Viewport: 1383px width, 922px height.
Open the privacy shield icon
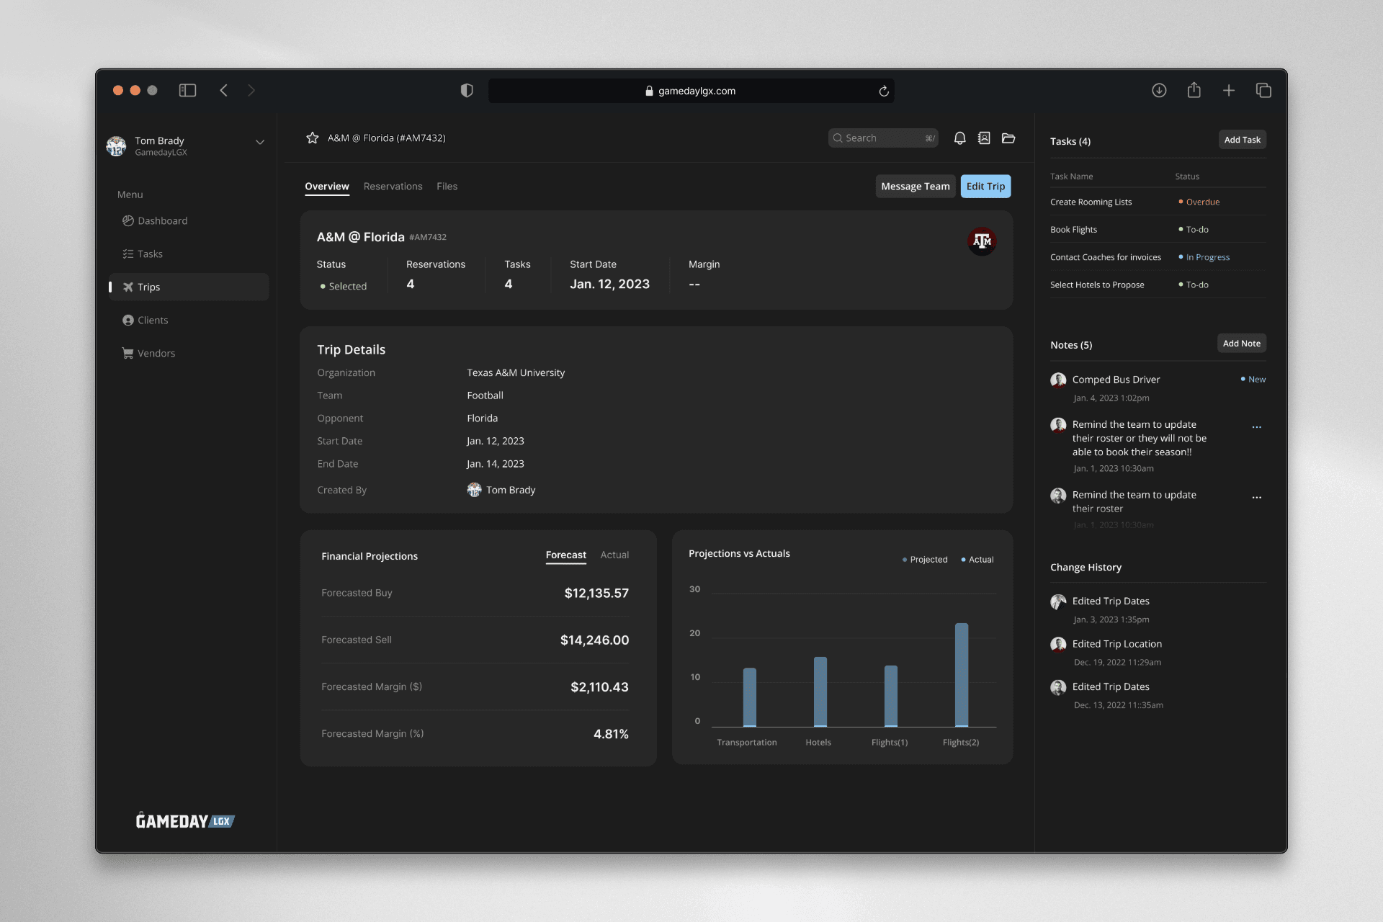[x=467, y=90]
